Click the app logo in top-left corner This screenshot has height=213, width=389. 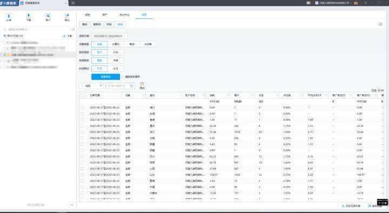pyautogui.click(x=9, y=3)
